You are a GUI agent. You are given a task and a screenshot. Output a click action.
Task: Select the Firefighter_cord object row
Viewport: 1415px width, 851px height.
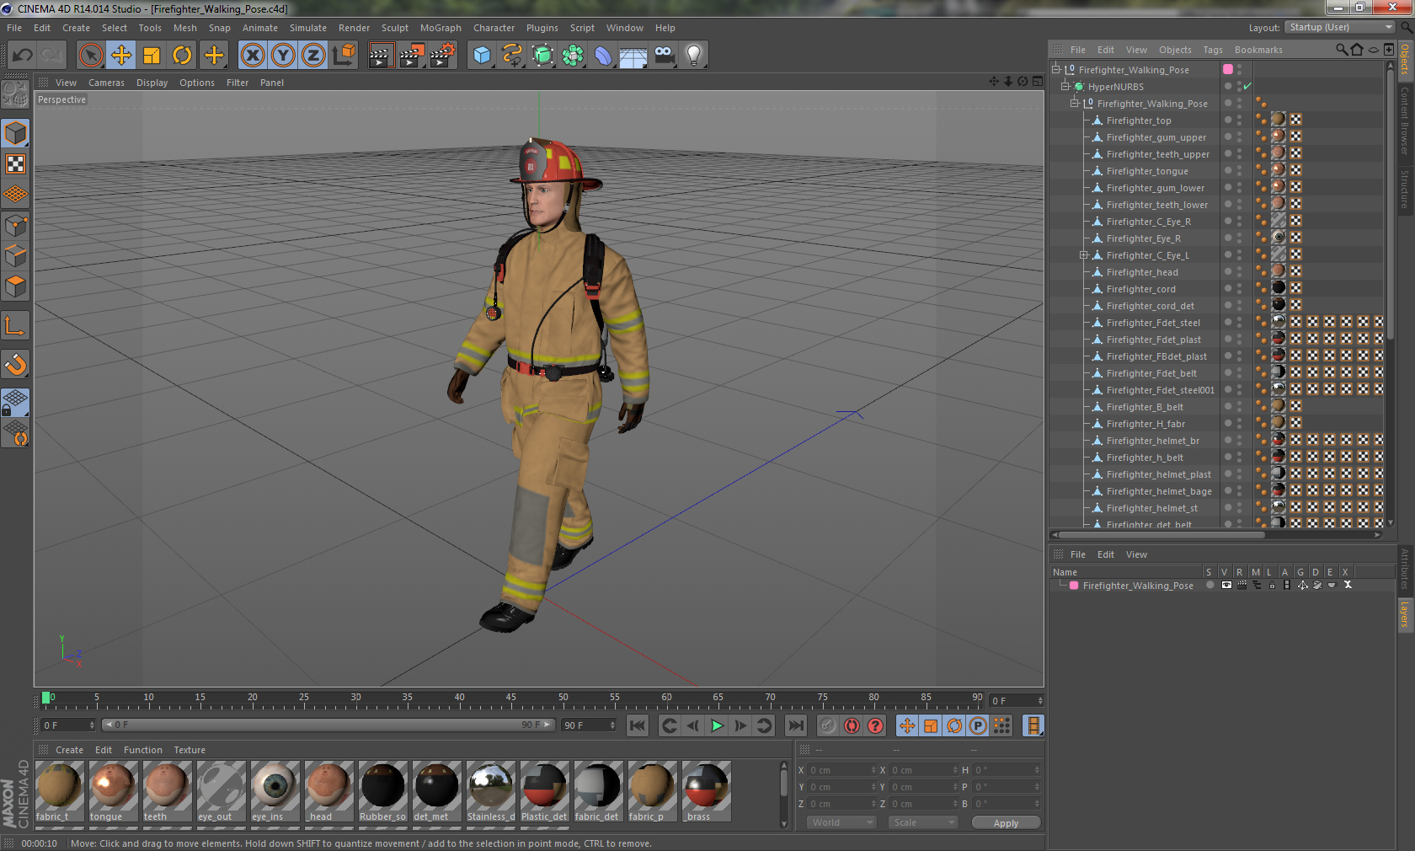click(1141, 289)
